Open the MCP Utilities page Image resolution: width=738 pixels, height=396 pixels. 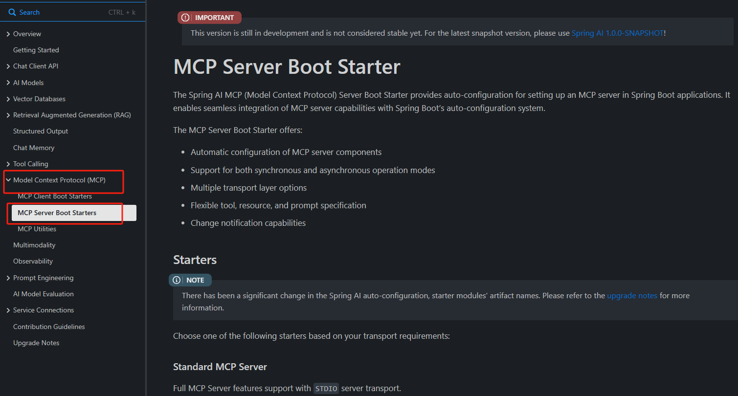coord(37,229)
